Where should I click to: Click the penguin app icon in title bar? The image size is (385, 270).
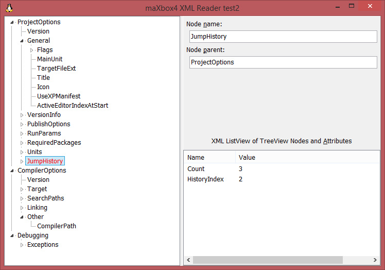click(9, 8)
